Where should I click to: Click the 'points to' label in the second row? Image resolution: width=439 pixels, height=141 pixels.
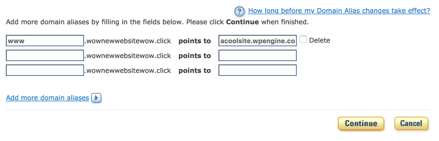pos(194,56)
